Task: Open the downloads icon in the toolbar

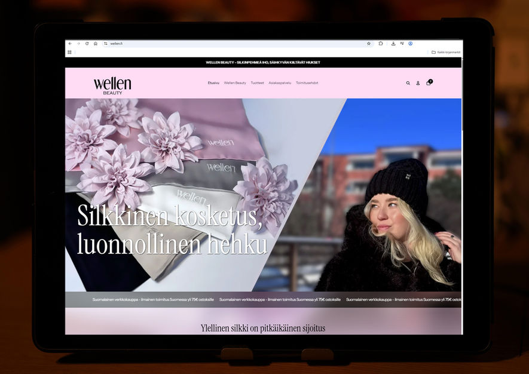Action: point(393,44)
